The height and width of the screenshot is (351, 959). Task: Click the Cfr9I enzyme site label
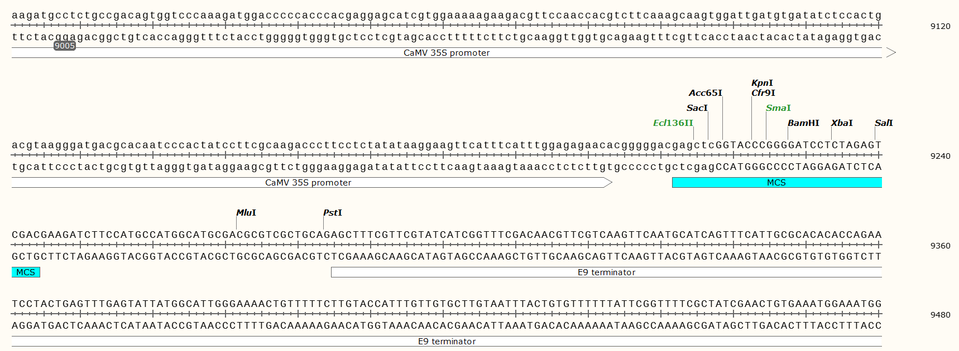point(763,93)
